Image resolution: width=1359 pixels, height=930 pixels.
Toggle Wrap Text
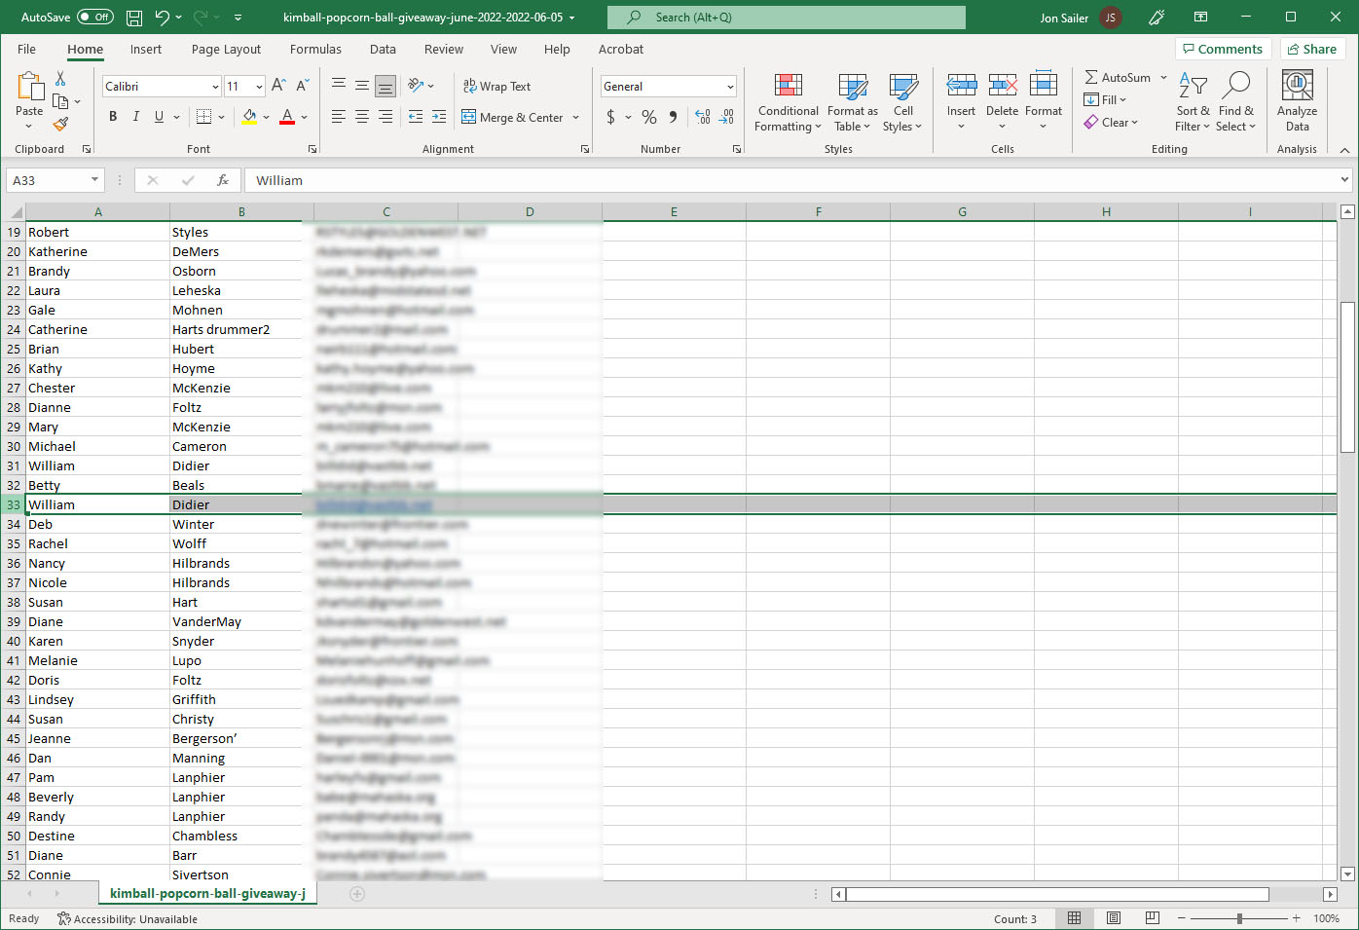coord(496,87)
